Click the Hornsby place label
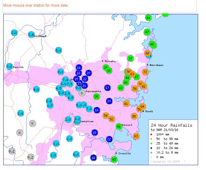The image size is (206, 170). coord(110,61)
